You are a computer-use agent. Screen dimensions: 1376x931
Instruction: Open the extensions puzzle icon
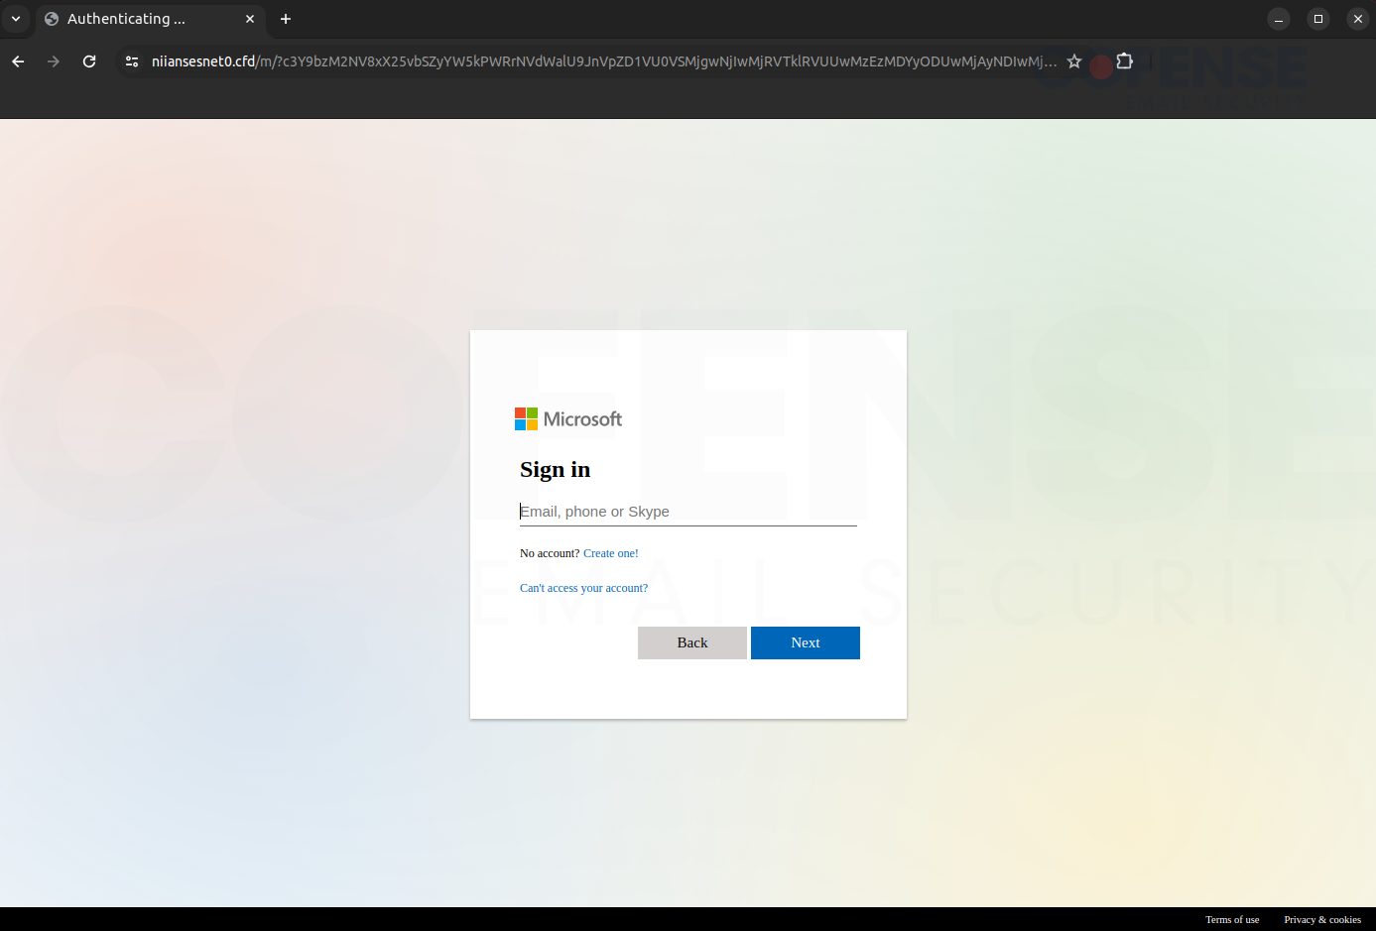coord(1125,61)
